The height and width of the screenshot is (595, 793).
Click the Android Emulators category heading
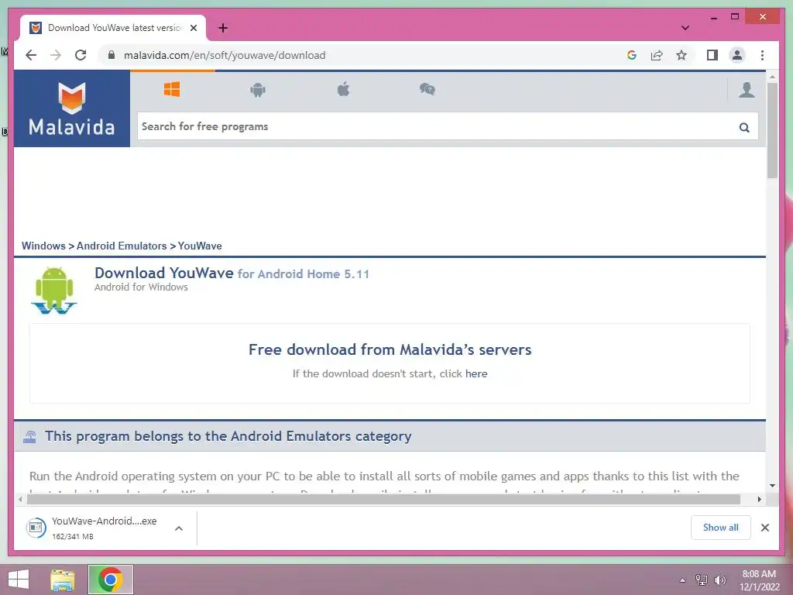click(x=228, y=436)
